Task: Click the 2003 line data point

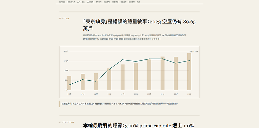Action: coord(136,62)
